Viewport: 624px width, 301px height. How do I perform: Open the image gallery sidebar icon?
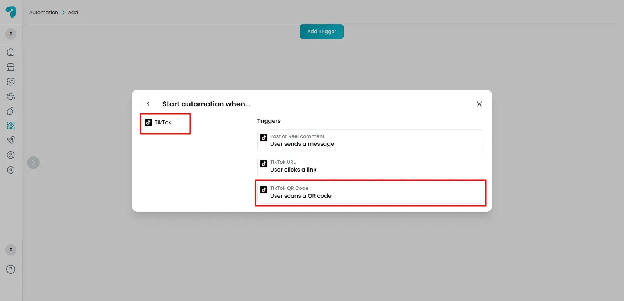(11, 81)
